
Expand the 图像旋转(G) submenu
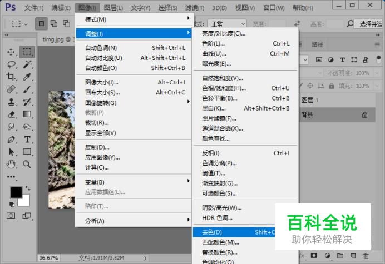pos(134,103)
